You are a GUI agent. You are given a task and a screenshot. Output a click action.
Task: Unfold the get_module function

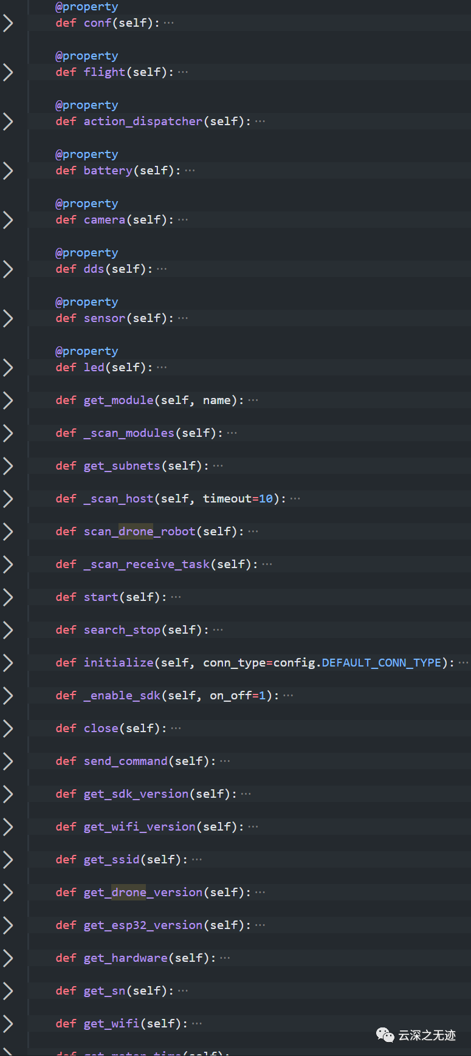(x=8, y=400)
